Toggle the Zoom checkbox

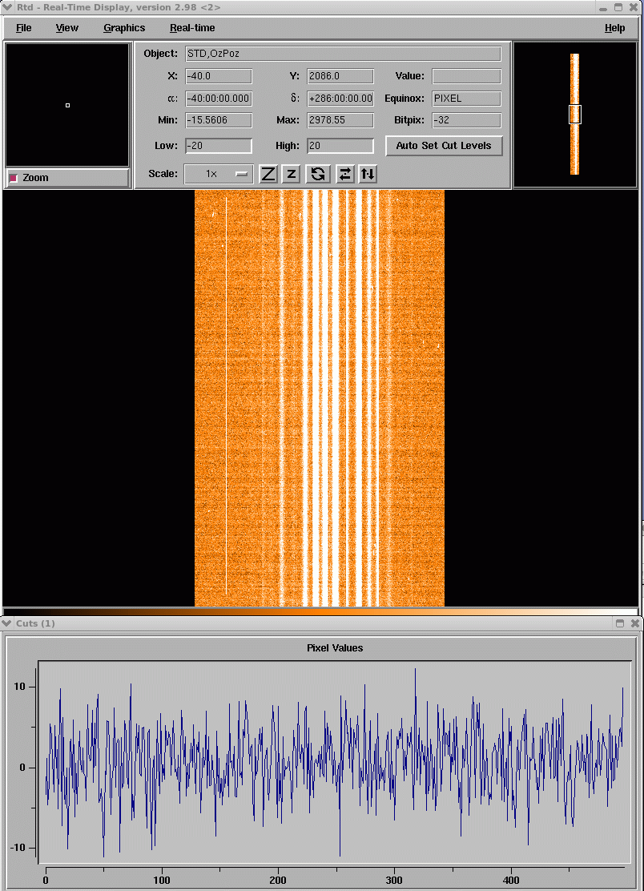tap(14, 178)
